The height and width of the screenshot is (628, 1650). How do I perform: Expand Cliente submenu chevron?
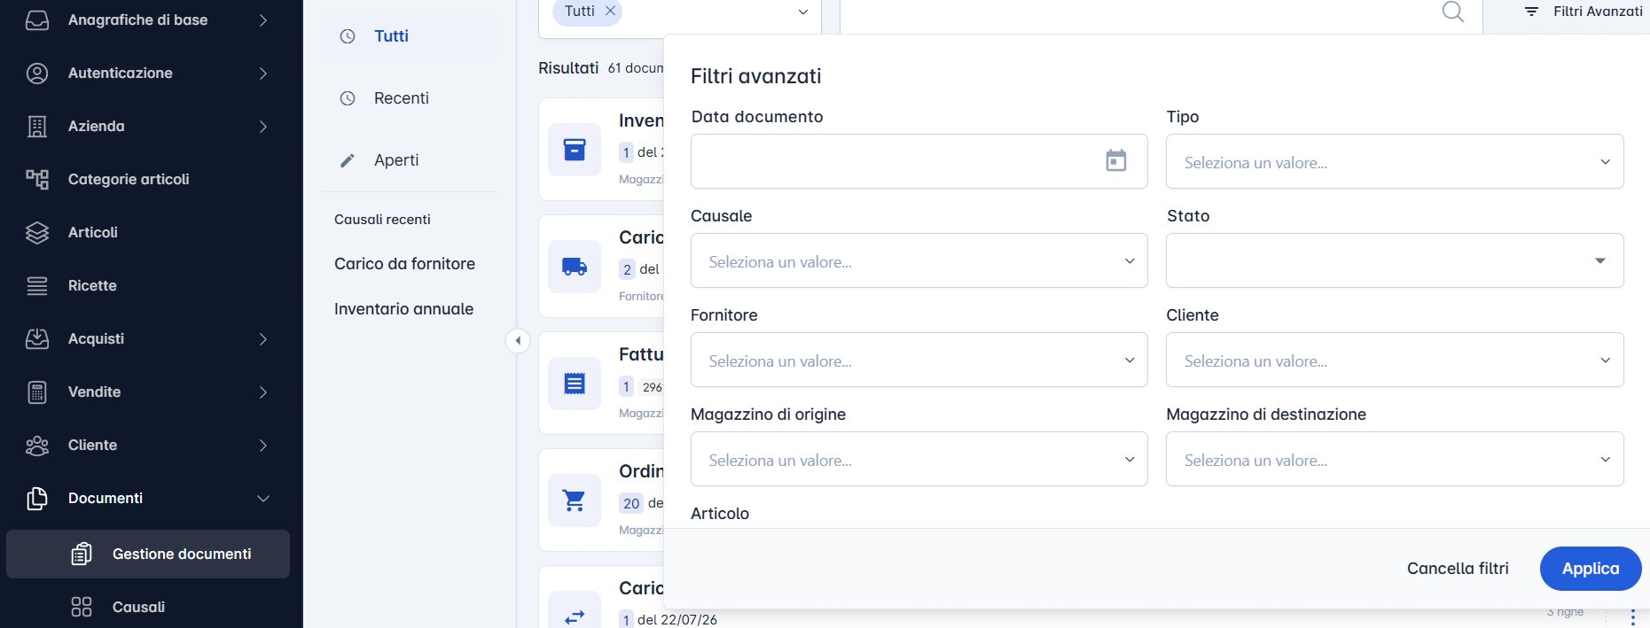(x=263, y=445)
